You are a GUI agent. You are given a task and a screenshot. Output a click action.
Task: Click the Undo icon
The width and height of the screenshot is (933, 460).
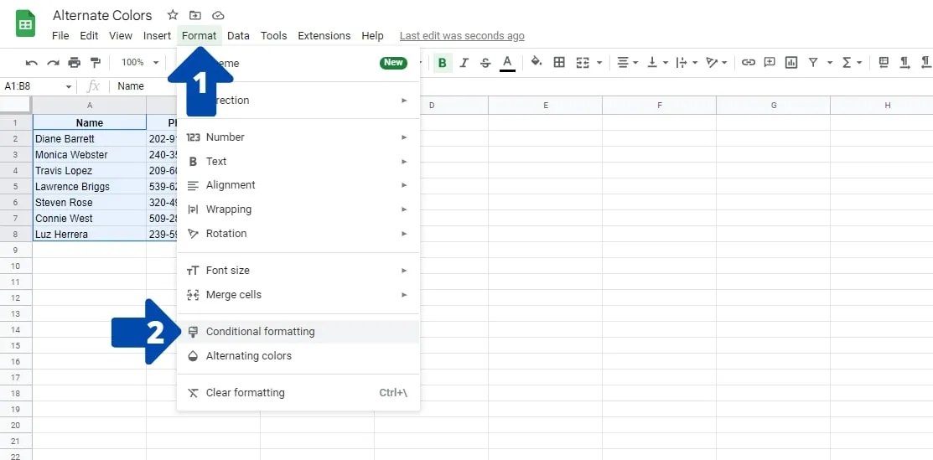pos(32,63)
